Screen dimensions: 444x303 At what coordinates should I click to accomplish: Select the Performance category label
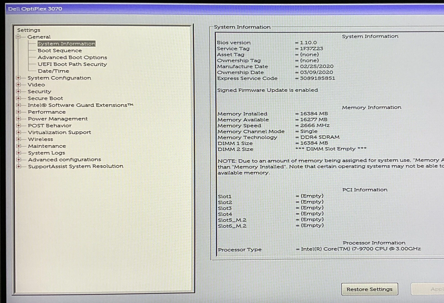[x=47, y=112]
